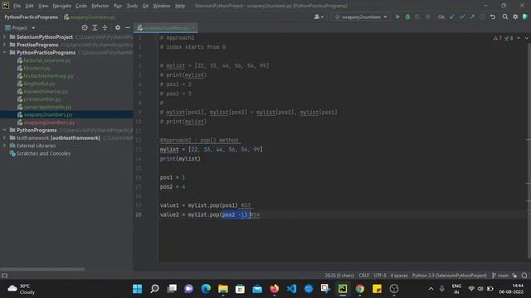Collapse the PythonPracticePrograms folder
The width and height of the screenshot is (531, 298).
click(4, 52)
